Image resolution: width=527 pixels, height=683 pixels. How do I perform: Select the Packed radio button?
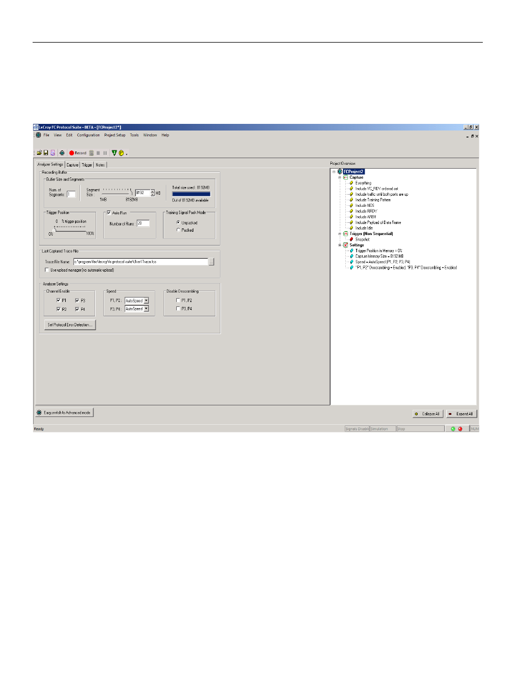coord(178,230)
